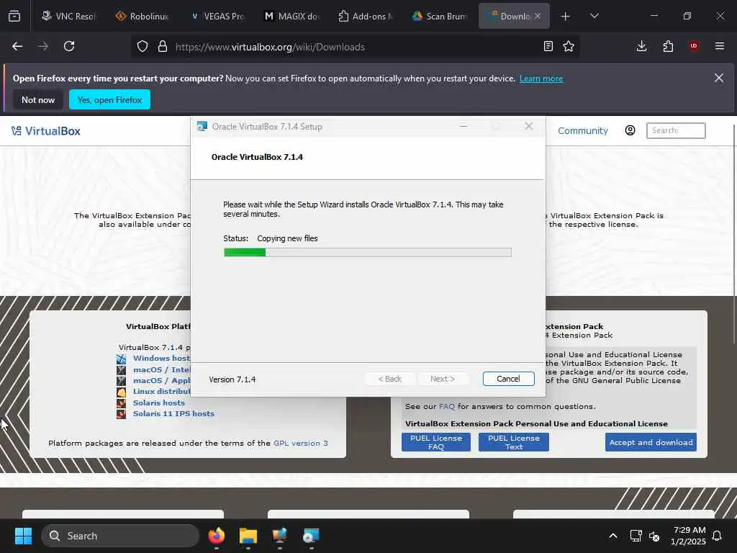Open the macOS / Apple silicon hosts link
Screen dimensions: 737x553
[162, 380]
